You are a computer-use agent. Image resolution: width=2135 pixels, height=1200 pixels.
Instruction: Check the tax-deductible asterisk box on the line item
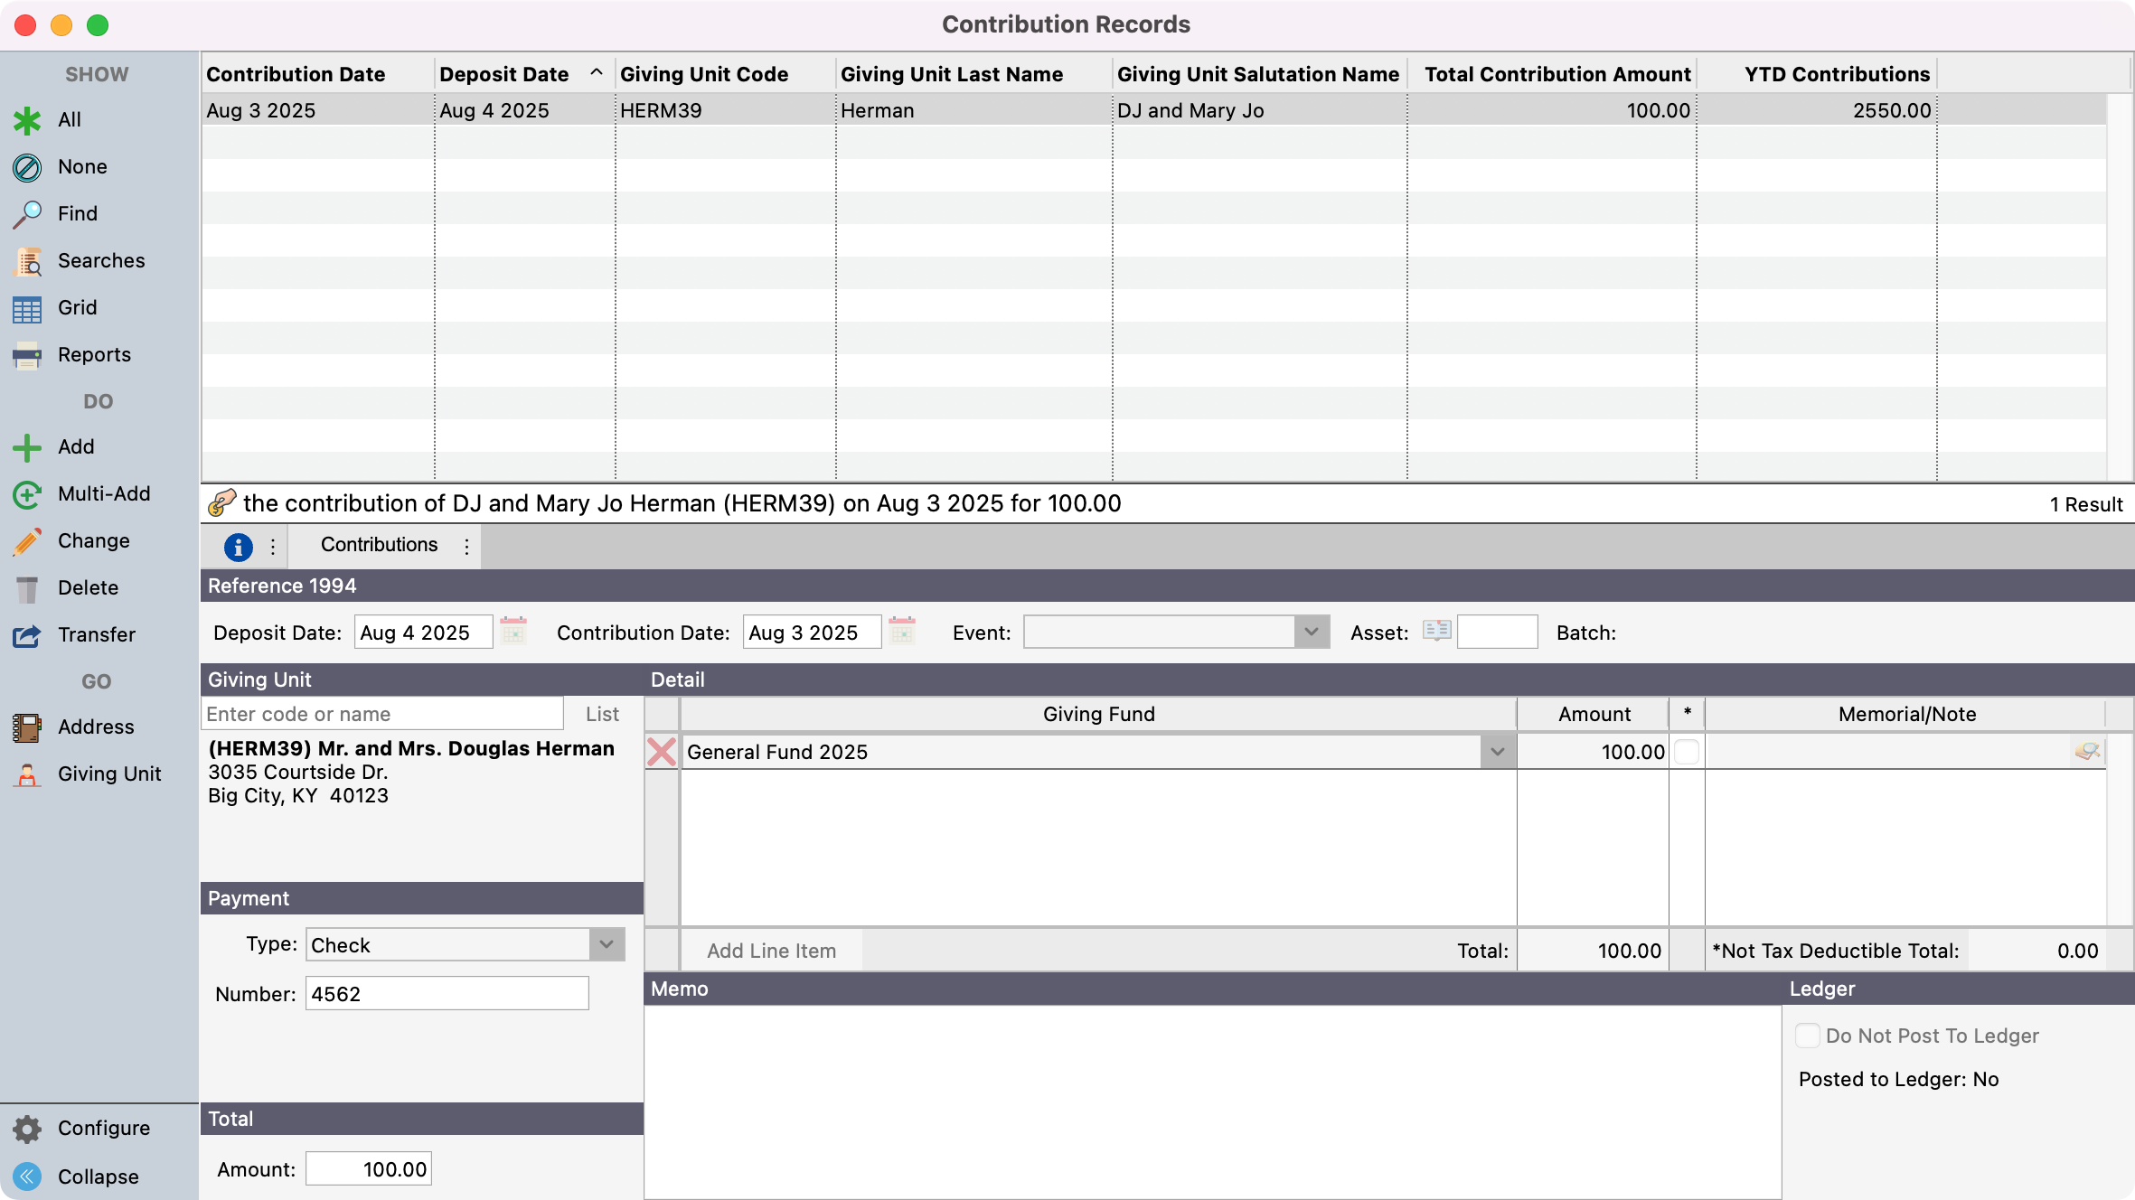[1685, 751]
